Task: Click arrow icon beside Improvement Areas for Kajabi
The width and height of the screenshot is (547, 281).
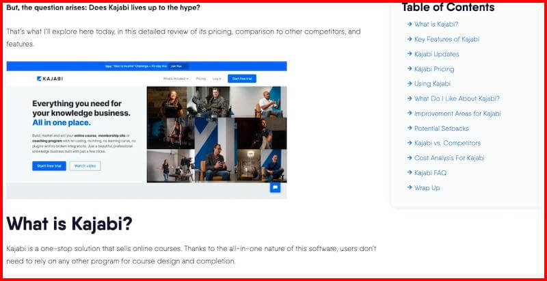Action: tap(410, 113)
